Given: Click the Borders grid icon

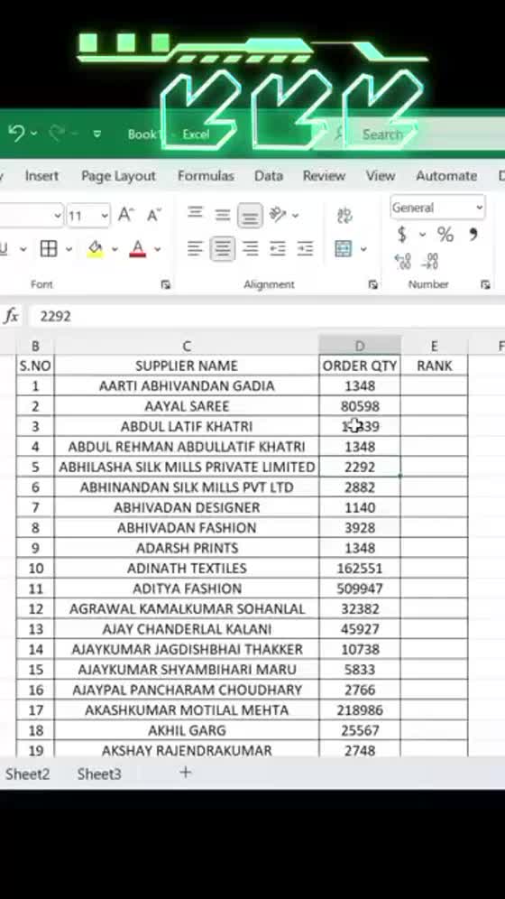Looking at the screenshot, I should [x=49, y=249].
